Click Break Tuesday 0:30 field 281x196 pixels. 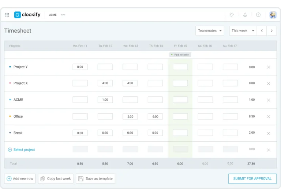coord(105,133)
